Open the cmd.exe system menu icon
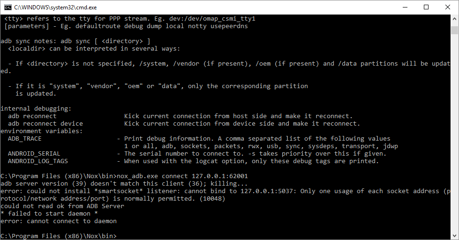The image size is (459, 240). pos(8,7)
